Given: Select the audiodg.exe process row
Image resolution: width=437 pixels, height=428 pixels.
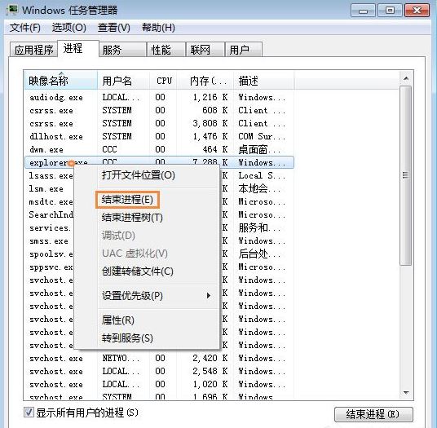Looking at the screenshot, I should point(159,97).
